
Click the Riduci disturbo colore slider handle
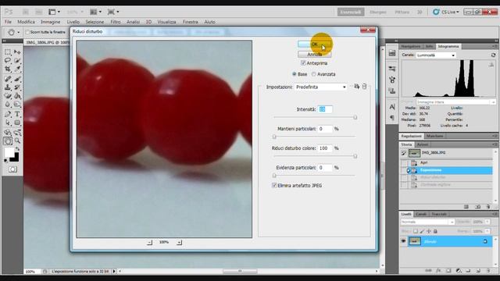pos(355,156)
